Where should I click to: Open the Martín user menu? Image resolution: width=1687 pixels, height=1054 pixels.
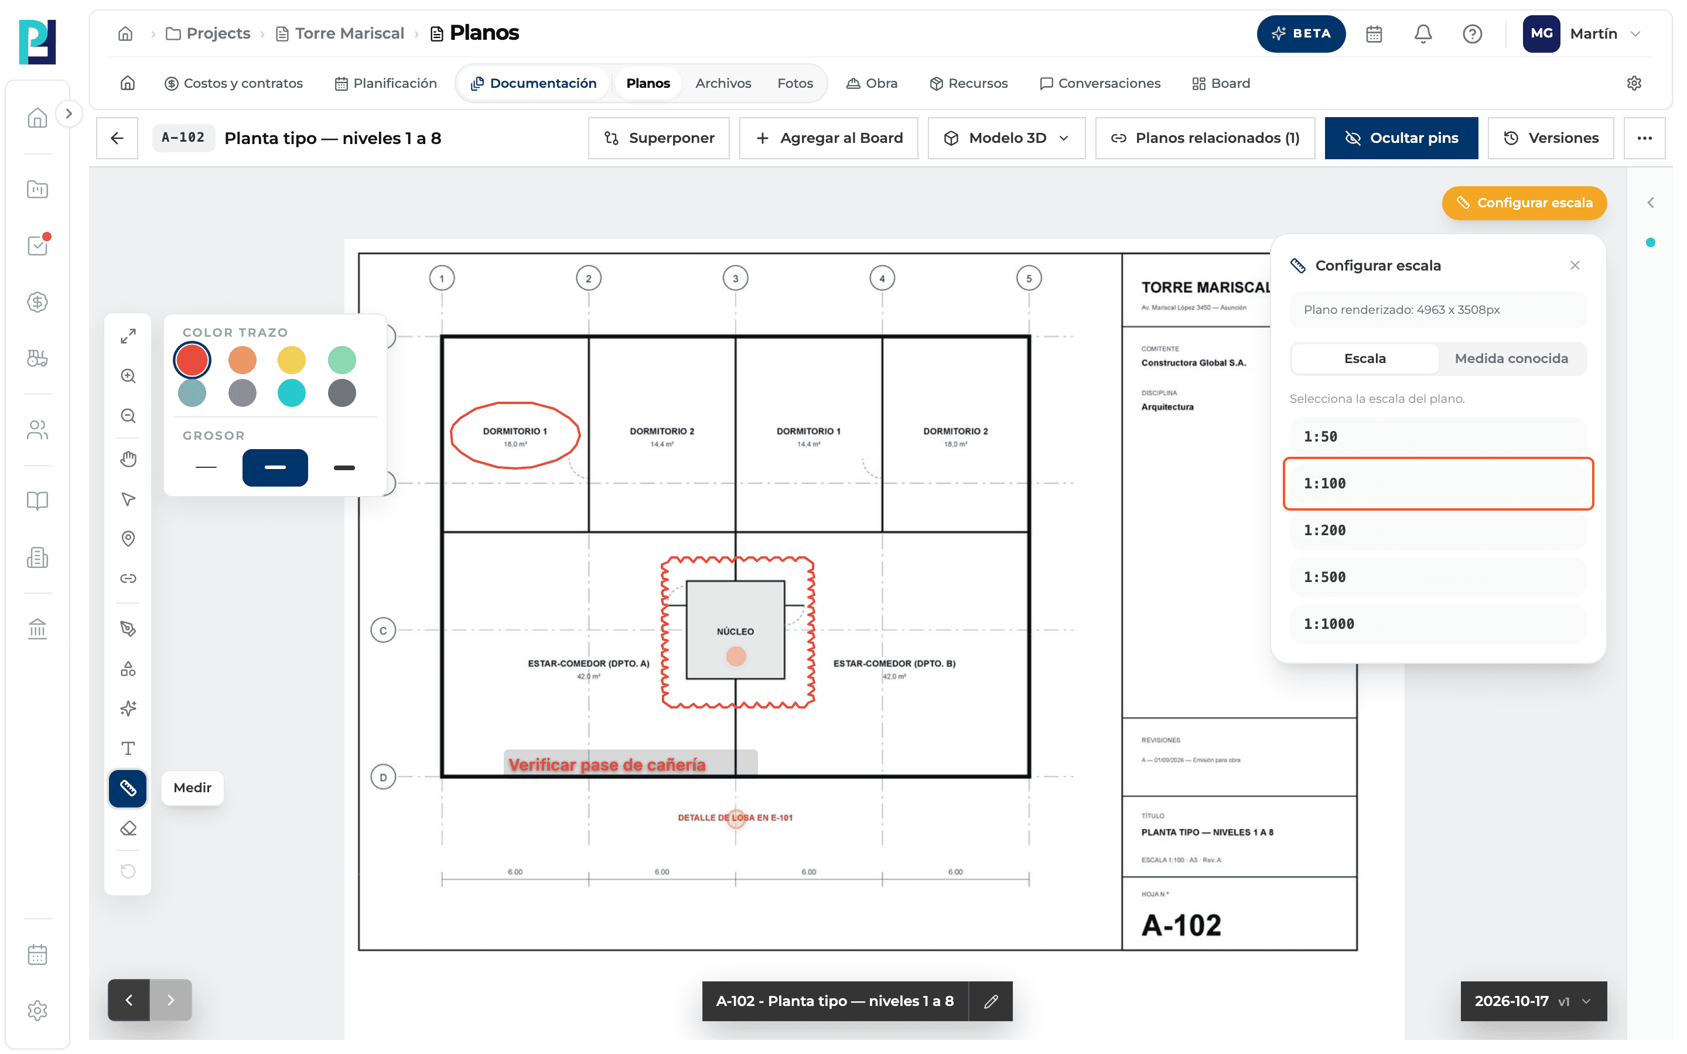[x=1582, y=33]
